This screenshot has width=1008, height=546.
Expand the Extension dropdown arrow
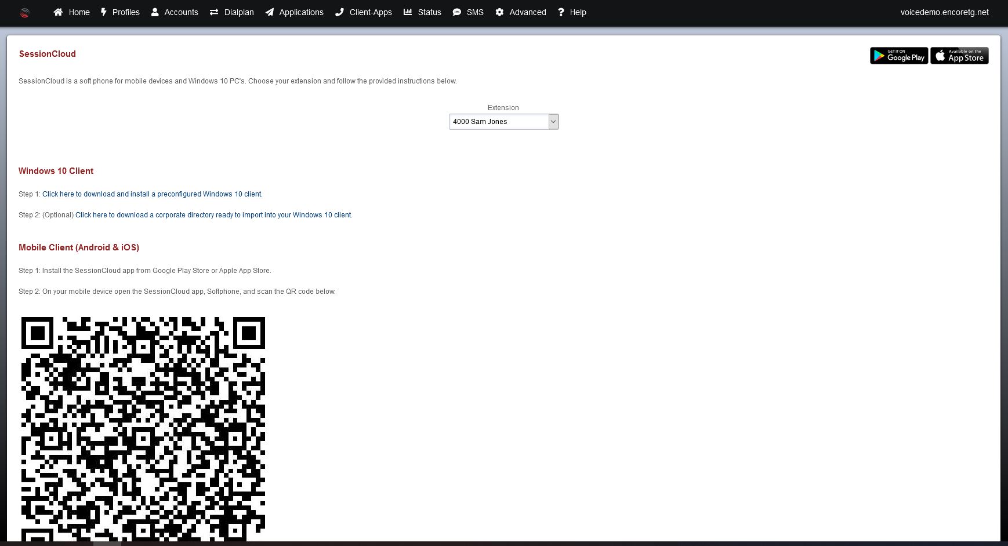coord(553,122)
